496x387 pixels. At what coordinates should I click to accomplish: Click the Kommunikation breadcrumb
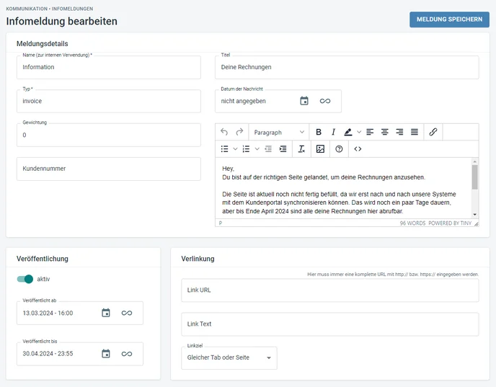[x=27, y=9]
